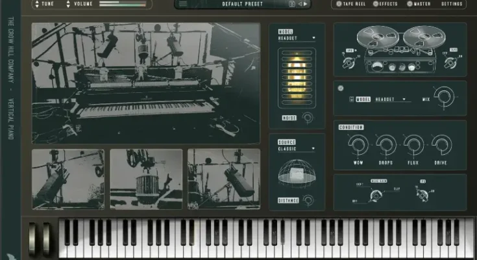
Task: Open the preset list hamburger menu
Action: (x=183, y=4)
